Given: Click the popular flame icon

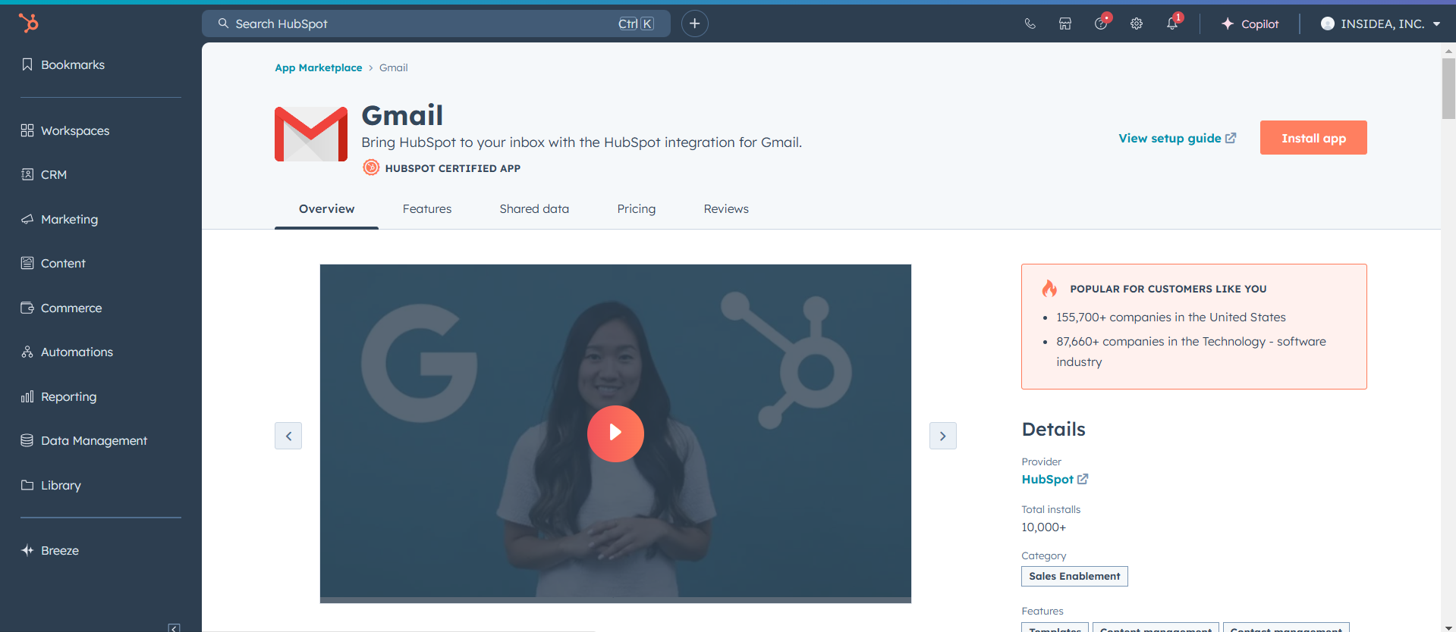Looking at the screenshot, I should tap(1049, 288).
